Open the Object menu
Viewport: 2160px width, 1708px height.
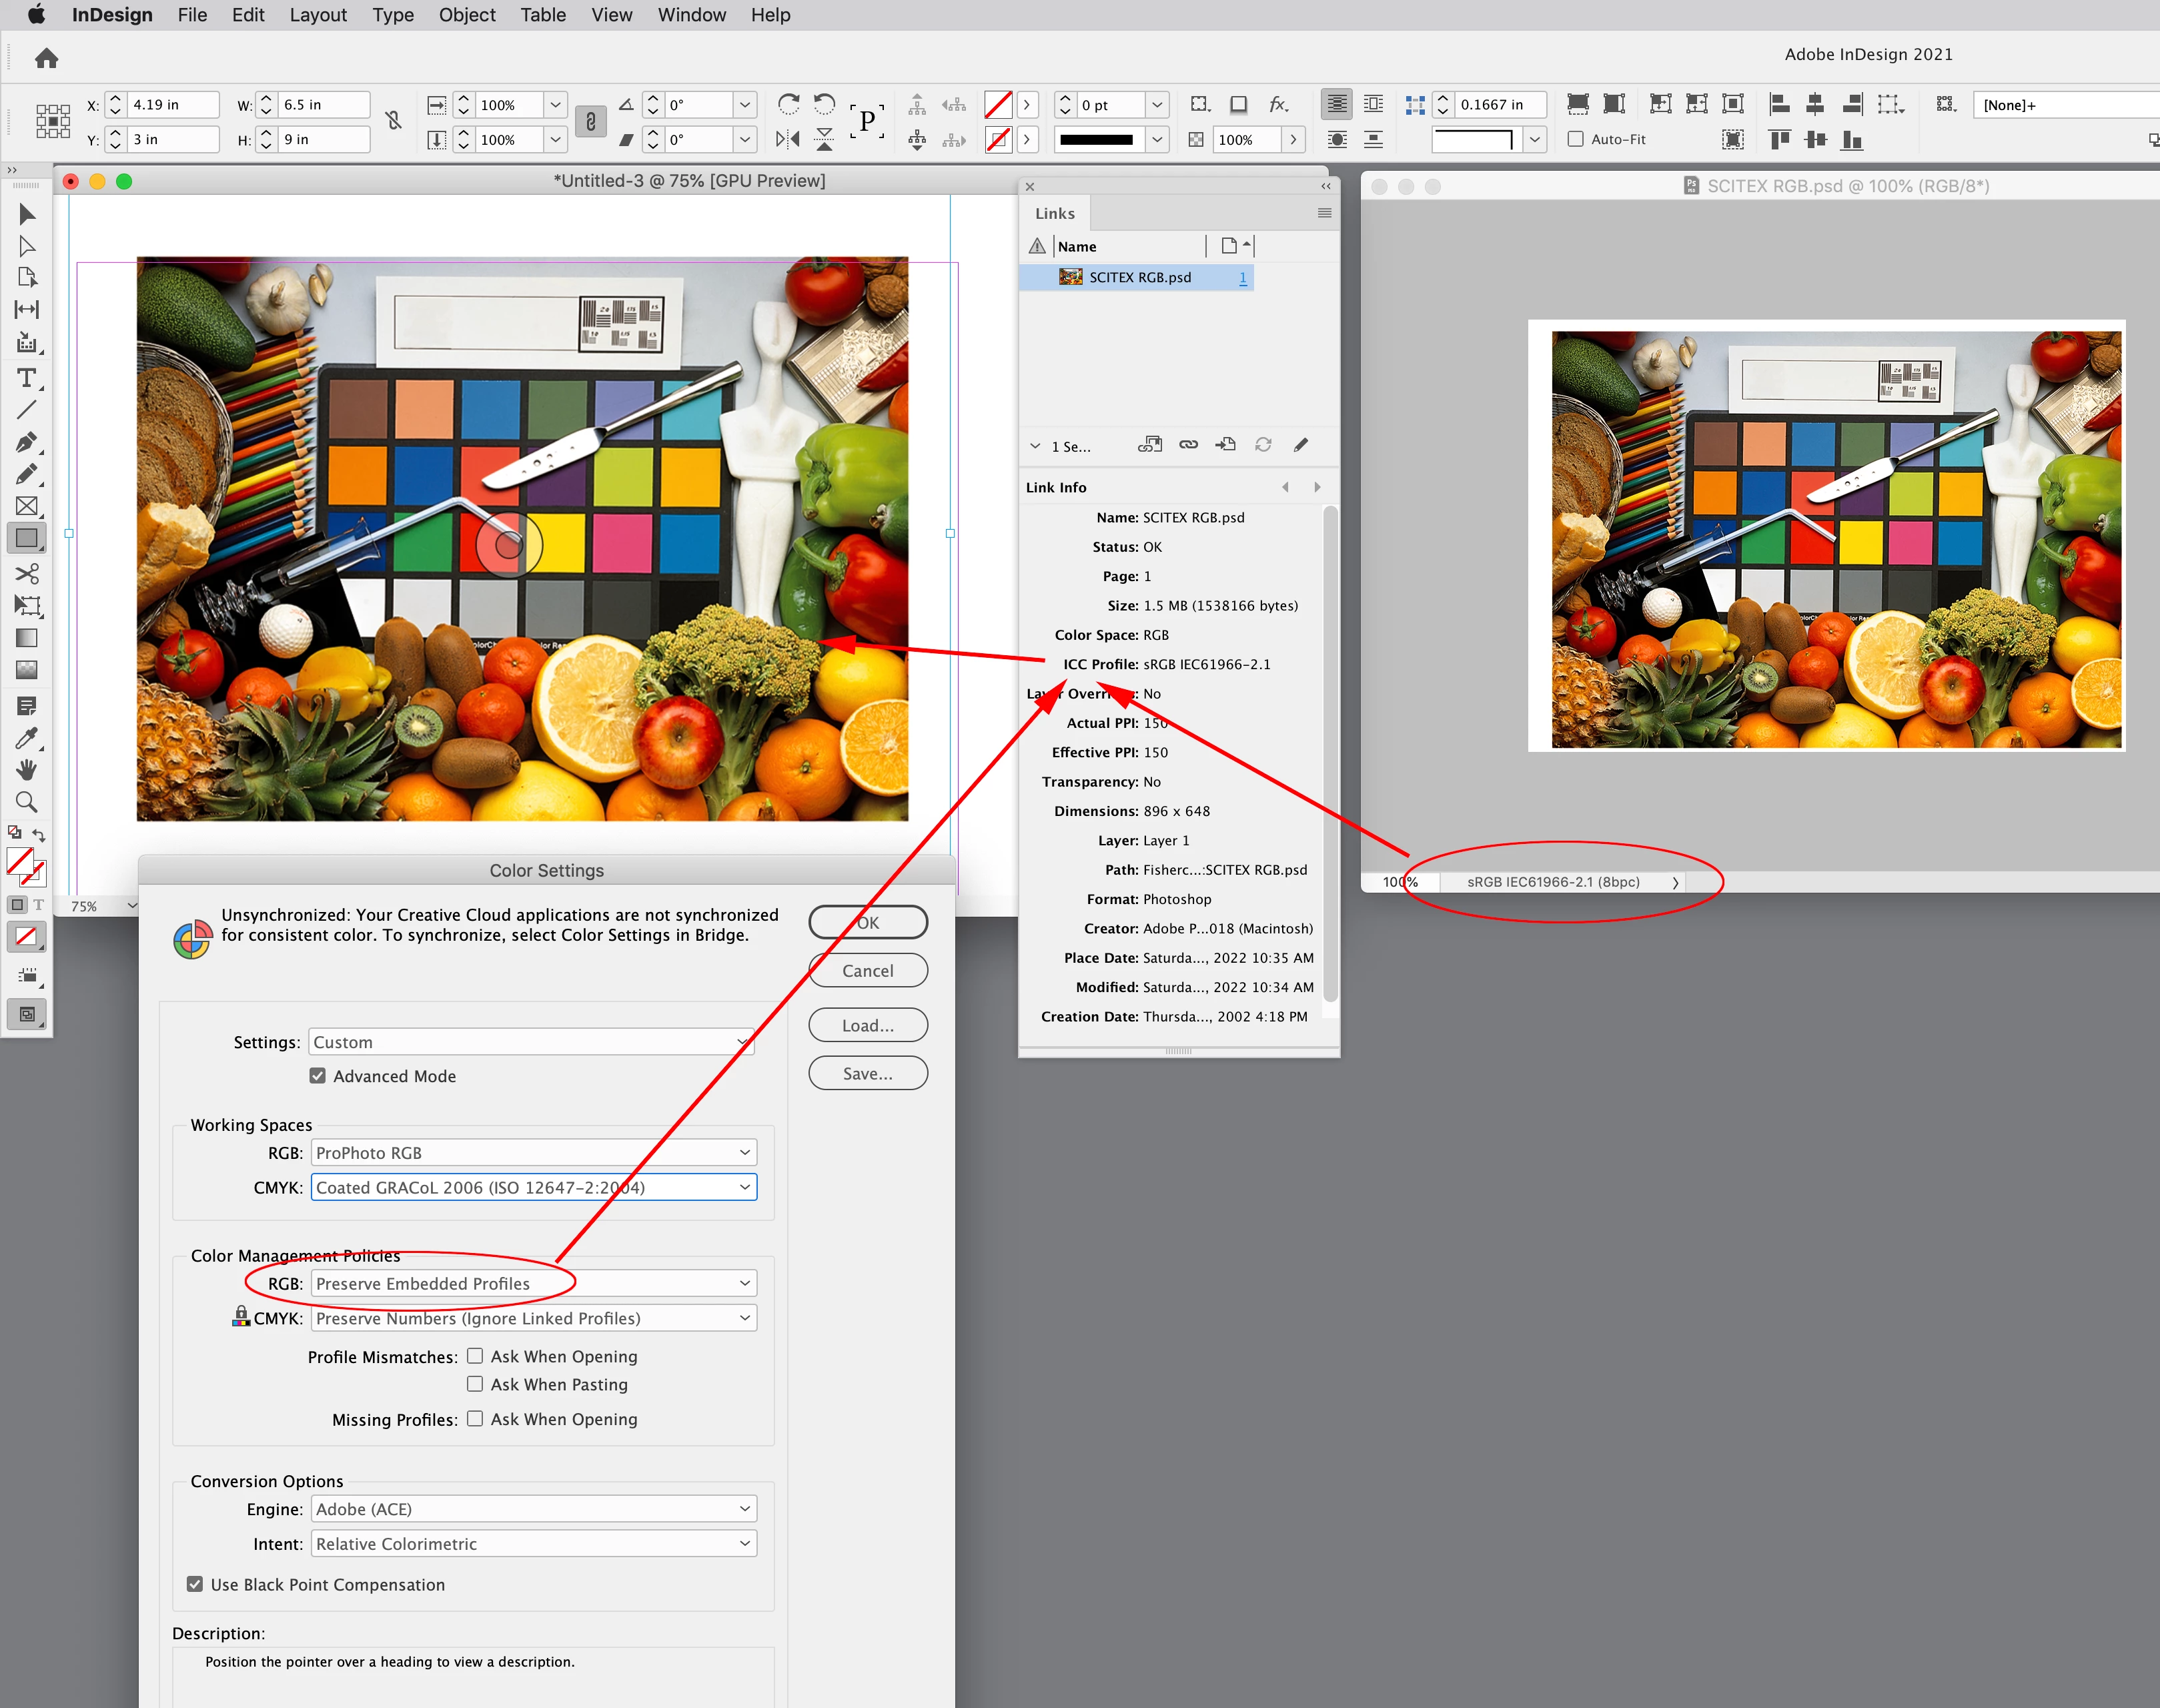click(466, 15)
